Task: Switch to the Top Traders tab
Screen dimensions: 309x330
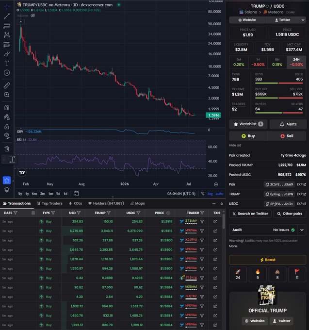Action: (49, 203)
